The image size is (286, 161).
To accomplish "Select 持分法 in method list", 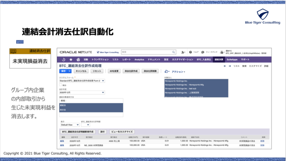I will click(91, 110).
